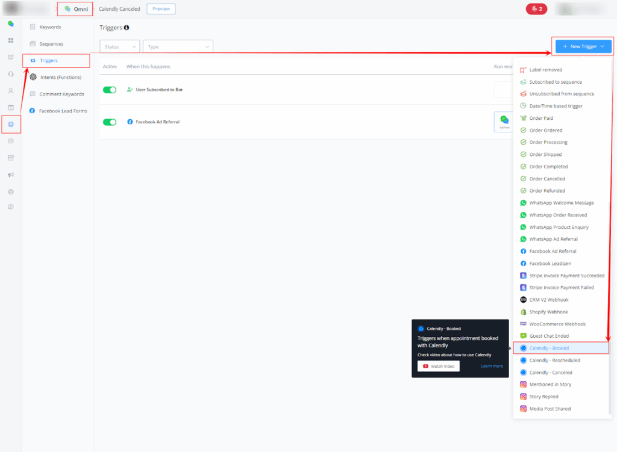Viewport: 617px width, 452px height.
Task: Choose Stripe Invoice Payment Succeeded trigger
Action: coord(566,276)
